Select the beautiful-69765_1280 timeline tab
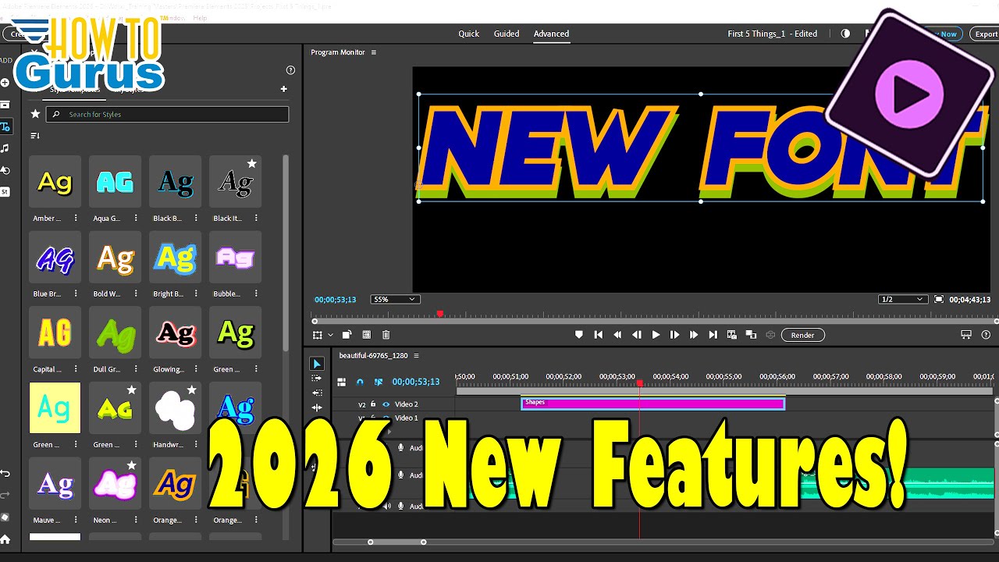999x562 pixels. point(374,356)
